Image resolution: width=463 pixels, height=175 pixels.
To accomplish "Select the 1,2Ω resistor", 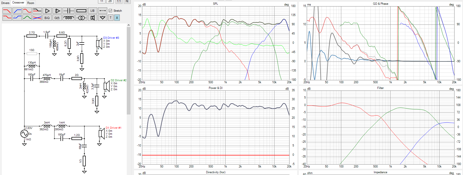I will [77, 138].
